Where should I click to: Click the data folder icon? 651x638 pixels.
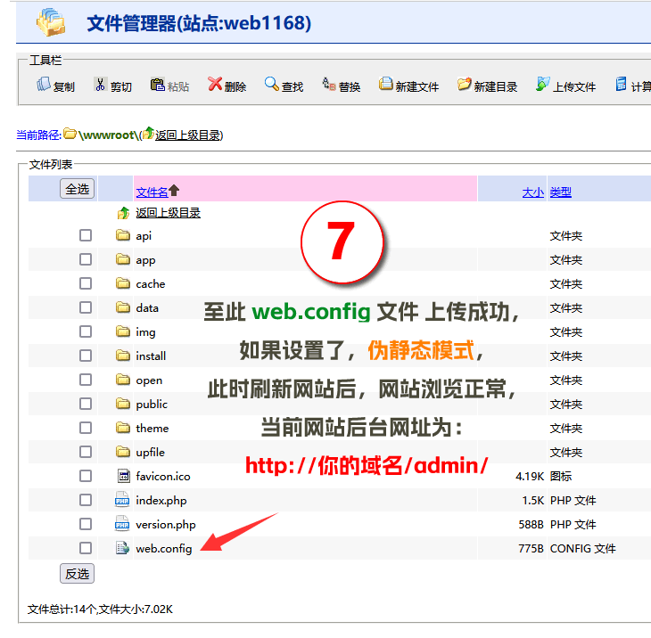pos(123,307)
